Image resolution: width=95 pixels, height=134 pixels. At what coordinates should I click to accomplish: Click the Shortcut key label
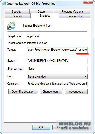click(x=15, y=69)
